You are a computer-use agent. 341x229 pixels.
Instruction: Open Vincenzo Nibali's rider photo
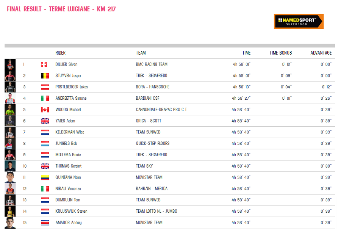click(x=10, y=188)
